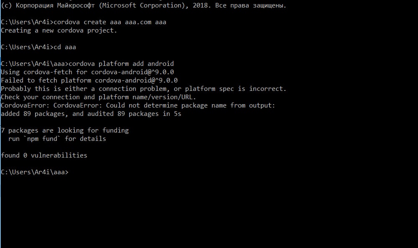Click the "Creating a new cordova project." line

(x=59, y=30)
